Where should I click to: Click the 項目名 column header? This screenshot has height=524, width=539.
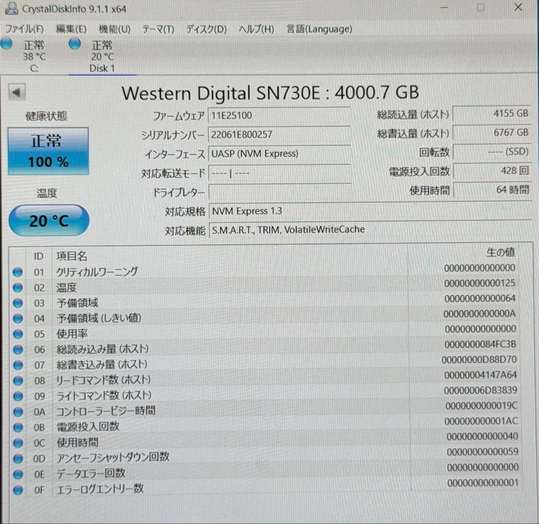pos(71,256)
